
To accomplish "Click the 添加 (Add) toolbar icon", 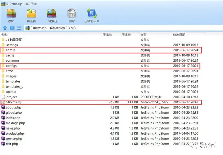I will [11, 15].
